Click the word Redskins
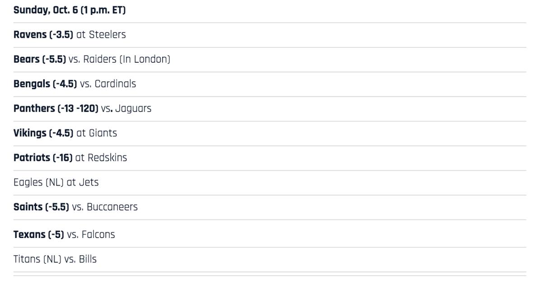Screen dimensions: 542x285 (x=107, y=158)
